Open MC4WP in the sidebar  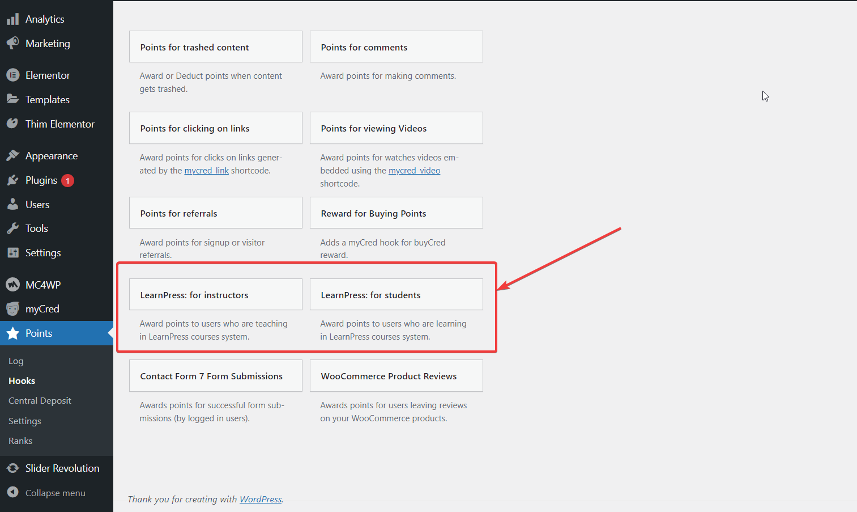(x=43, y=285)
